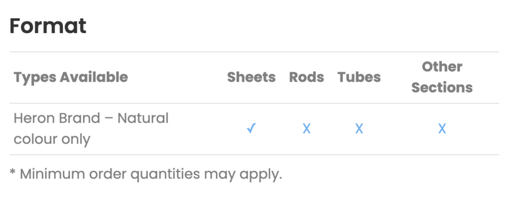This screenshot has height=197, width=508.
Task: Click the Types Available column header
Action: point(70,77)
